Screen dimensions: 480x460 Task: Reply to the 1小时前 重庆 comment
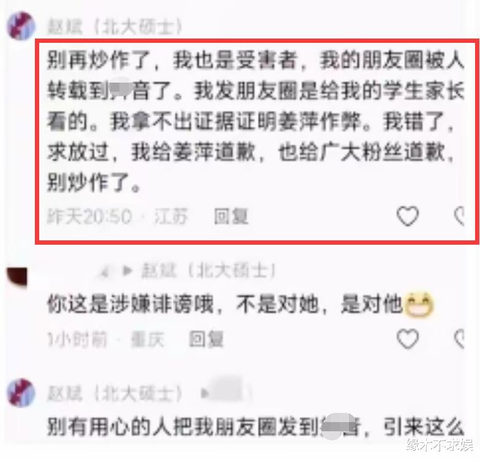coord(206,339)
